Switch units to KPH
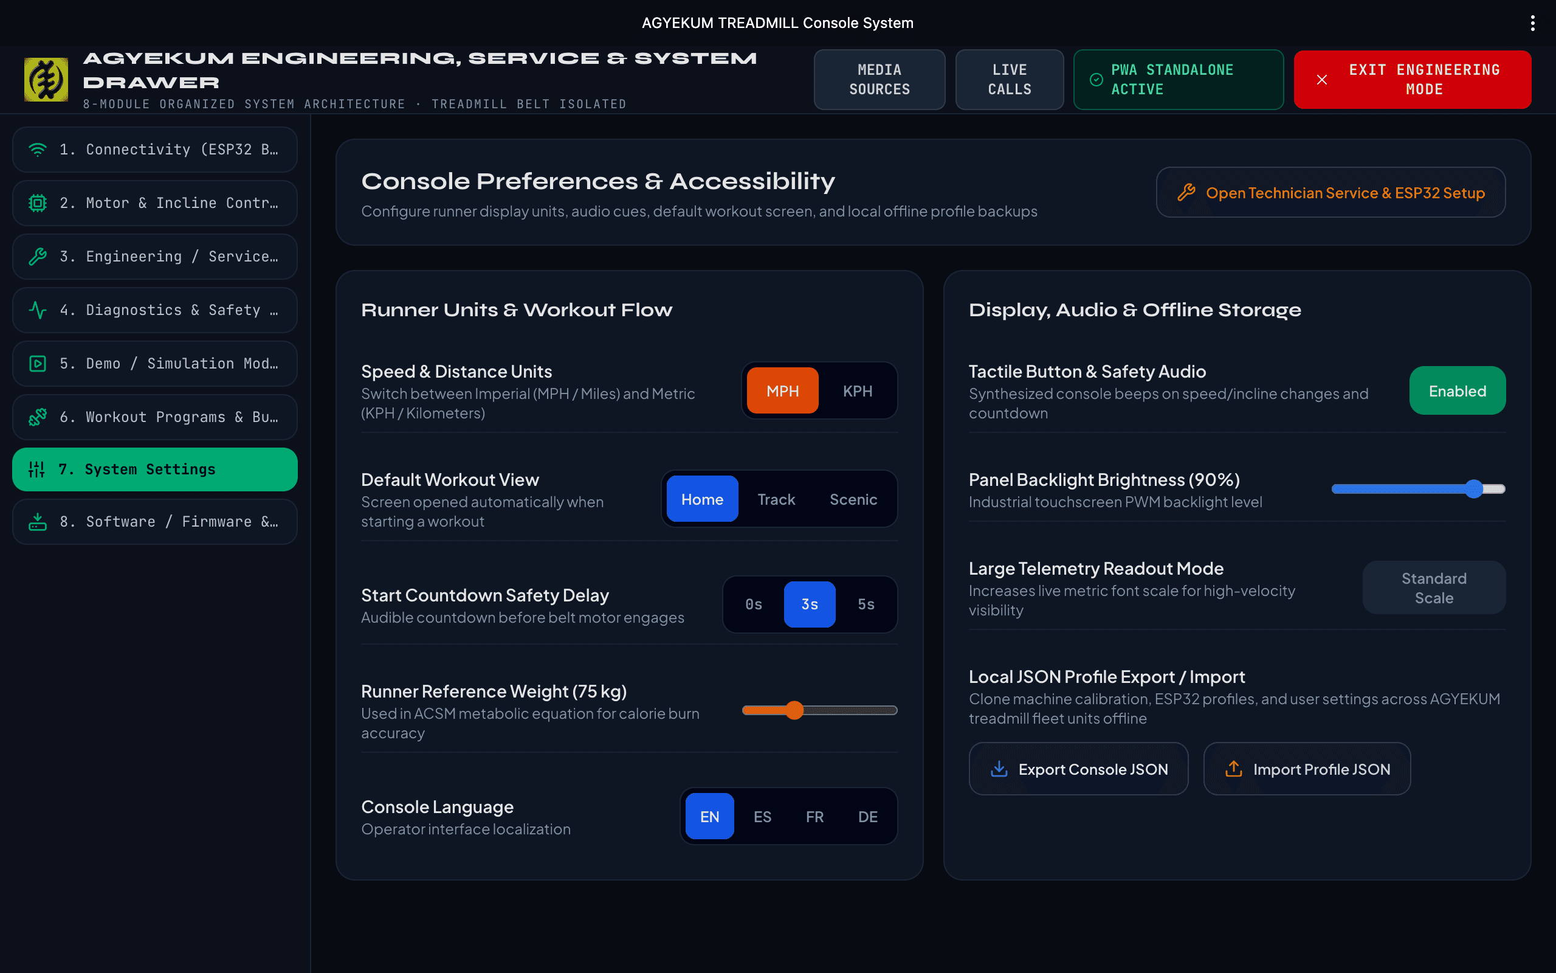The image size is (1556, 973). pos(858,390)
